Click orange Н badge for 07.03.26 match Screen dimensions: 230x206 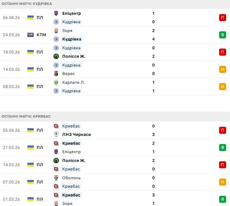222,182
